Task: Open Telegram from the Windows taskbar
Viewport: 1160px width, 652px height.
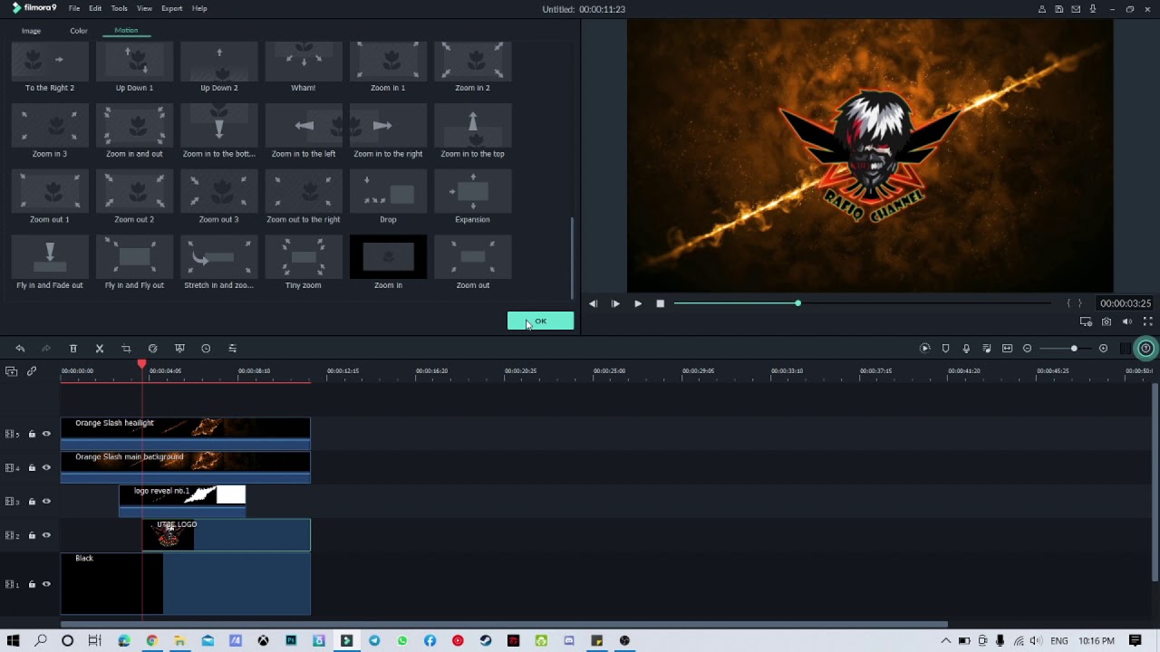Action: [374, 641]
